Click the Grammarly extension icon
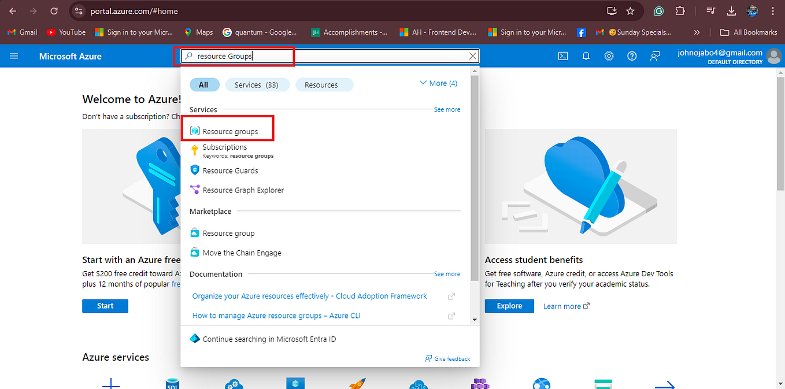This screenshot has width=785, height=389. click(658, 11)
